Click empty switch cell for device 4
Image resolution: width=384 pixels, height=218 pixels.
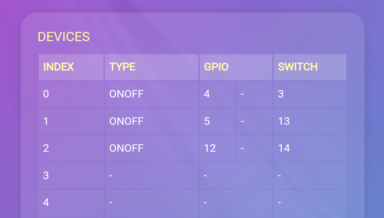(309, 202)
